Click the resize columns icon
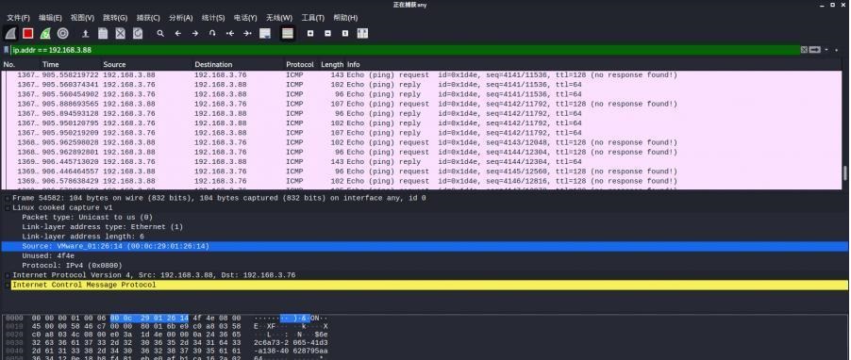 click(362, 34)
